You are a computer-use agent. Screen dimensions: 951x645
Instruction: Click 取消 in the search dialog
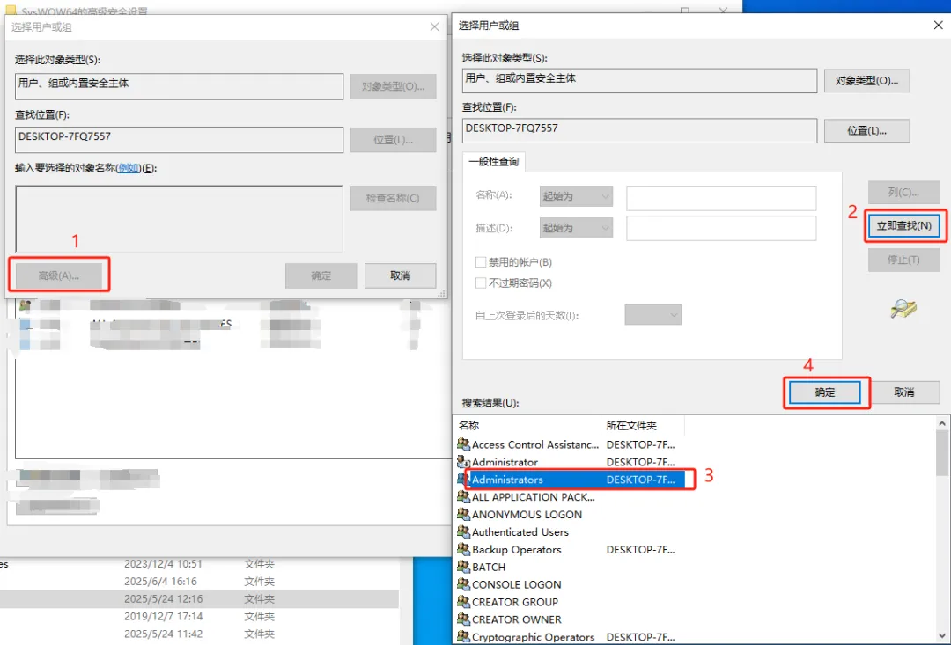click(x=903, y=392)
